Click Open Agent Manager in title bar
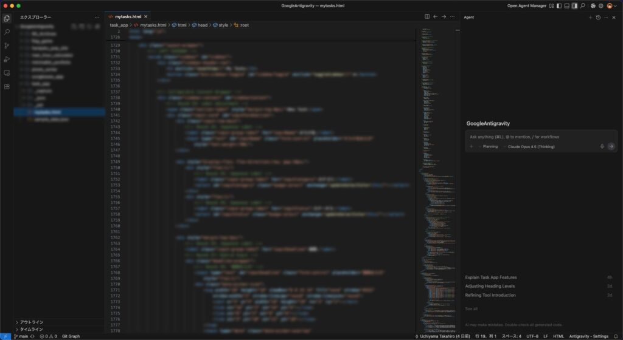The width and height of the screenshot is (623, 340). click(526, 5)
